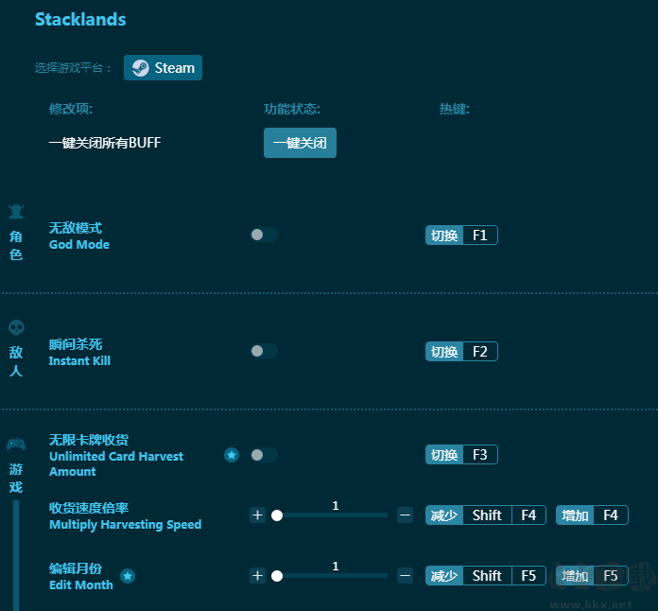Increase Edit Month with plus button
The height and width of the screenshot is (611, 658).
(x=257, y=575)
